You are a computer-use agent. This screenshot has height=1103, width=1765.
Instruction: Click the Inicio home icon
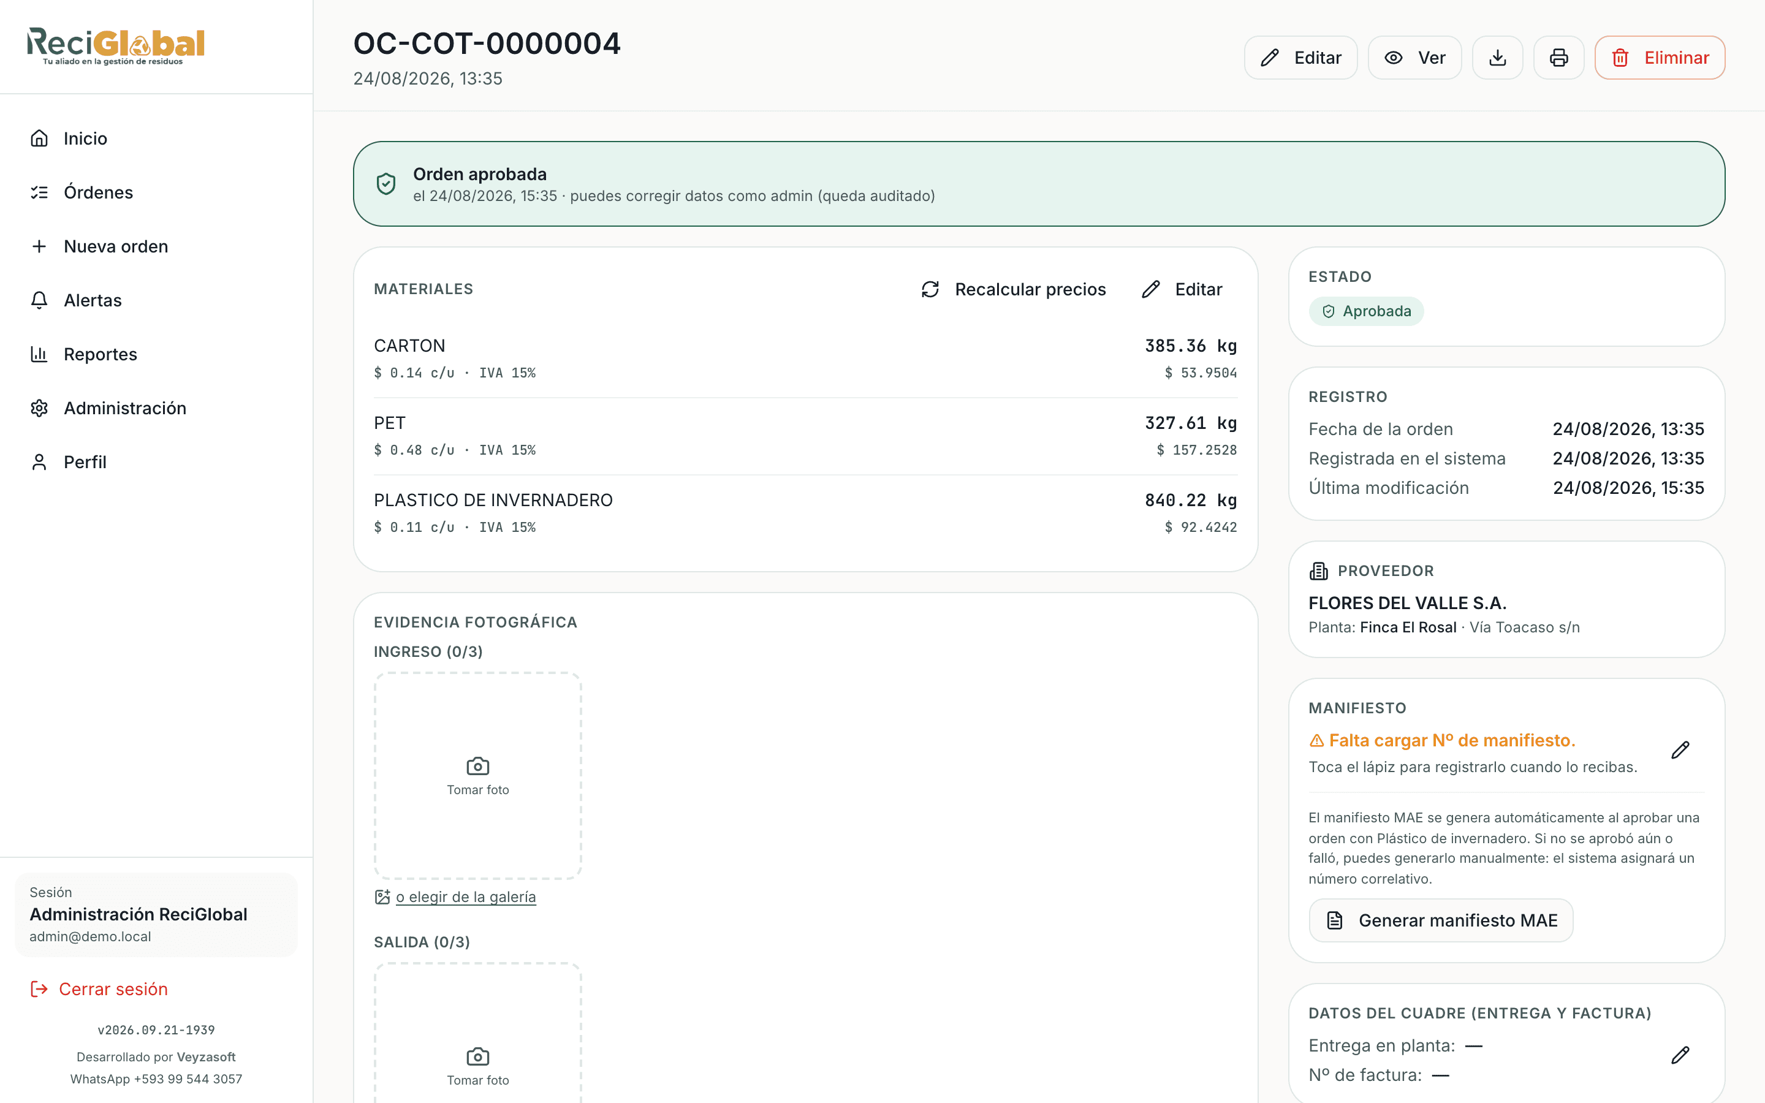point(39,138)
